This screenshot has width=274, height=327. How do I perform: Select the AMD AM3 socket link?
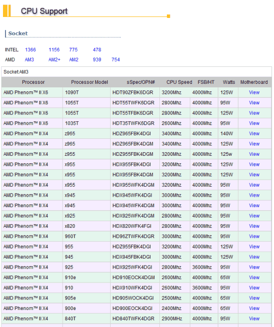(29, 59)
